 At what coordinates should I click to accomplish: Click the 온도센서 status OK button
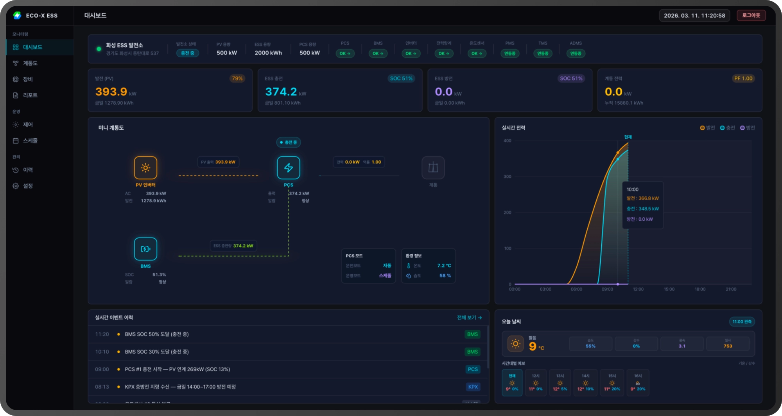(477, 53)
